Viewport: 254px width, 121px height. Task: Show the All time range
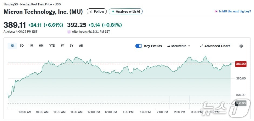pos(81,46)
